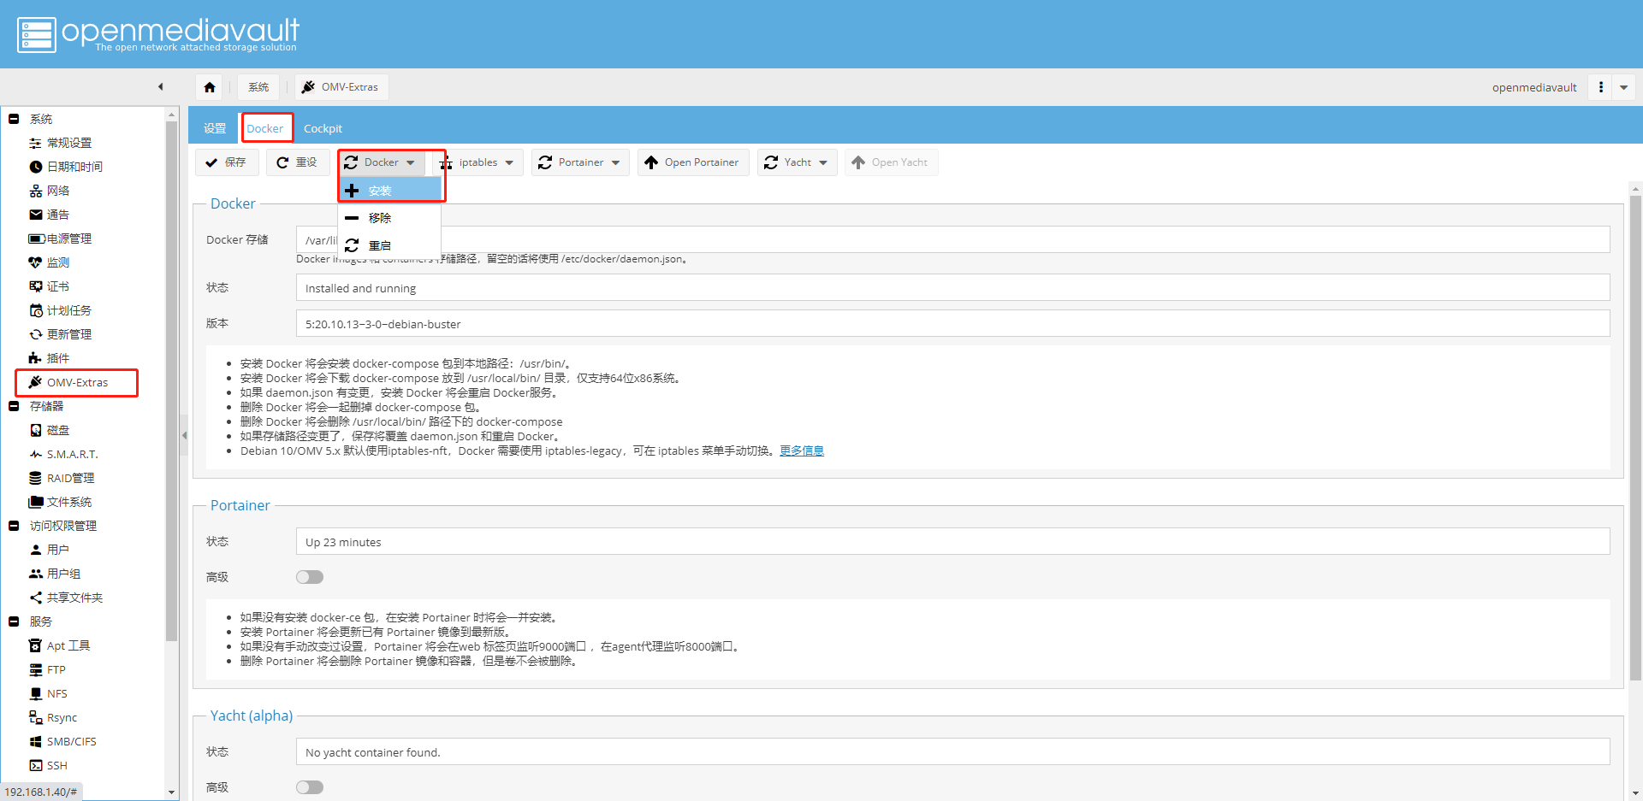
Task: Open S.M.A.R.T. pulse icon
Action: [36, 454]
